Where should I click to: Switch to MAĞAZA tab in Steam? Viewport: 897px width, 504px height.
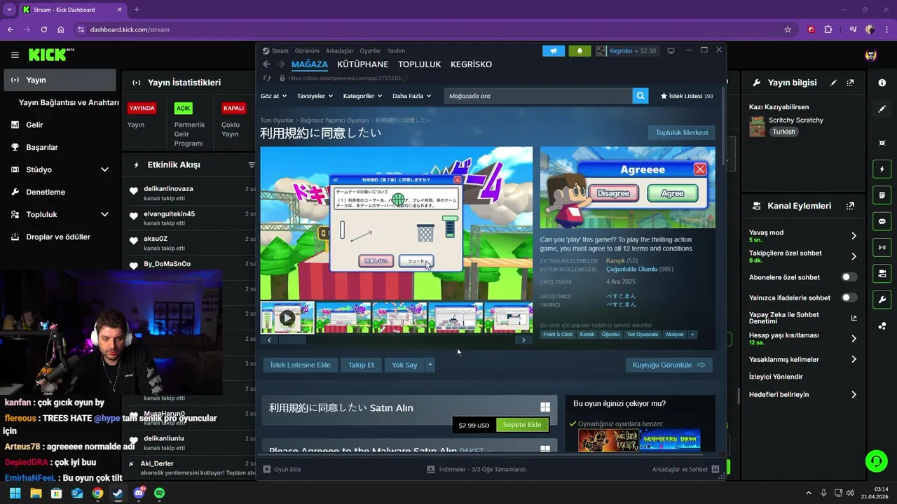click(x=310, y=64)
